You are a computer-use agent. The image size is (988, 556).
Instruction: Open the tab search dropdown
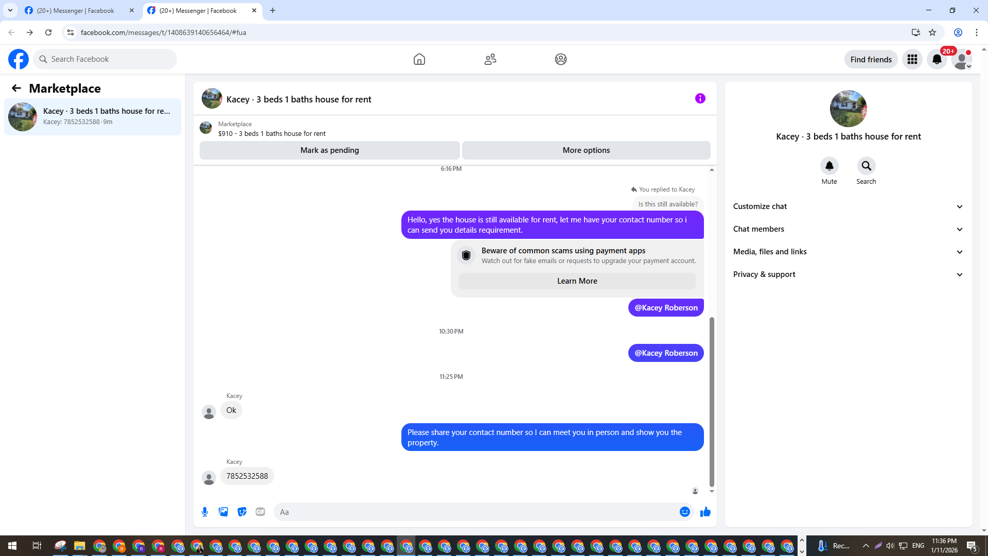click(10, 10)
